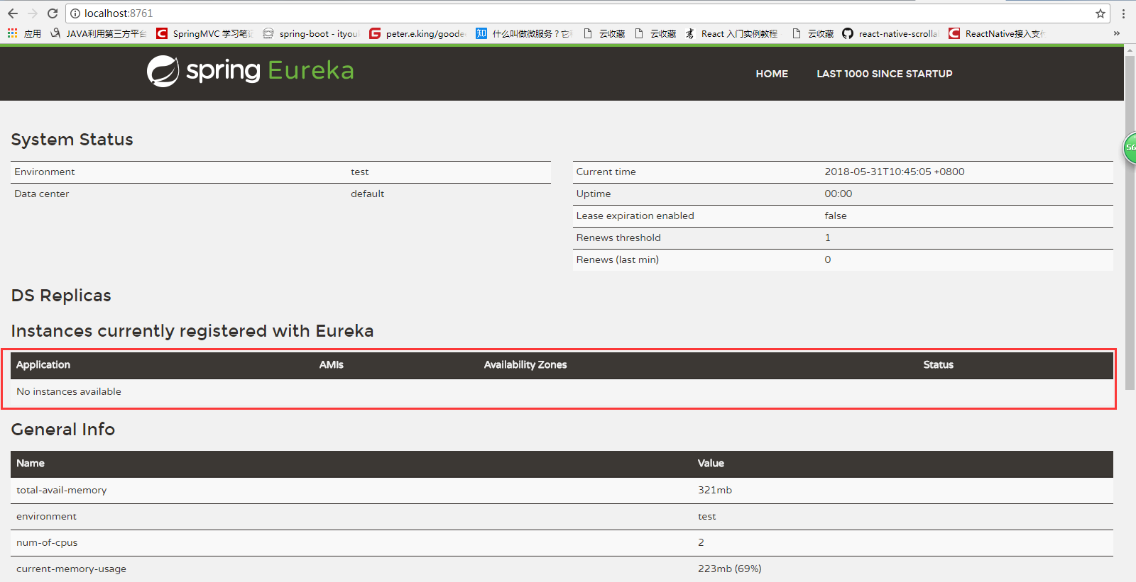Bookmark this page with the star icon
Image resolution: width=1136 pixels, height=582 pixels.
tap(1100, 13)
